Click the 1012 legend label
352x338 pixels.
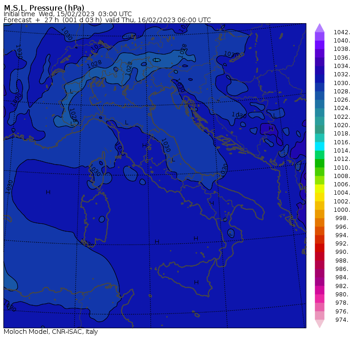click(342, 159)
